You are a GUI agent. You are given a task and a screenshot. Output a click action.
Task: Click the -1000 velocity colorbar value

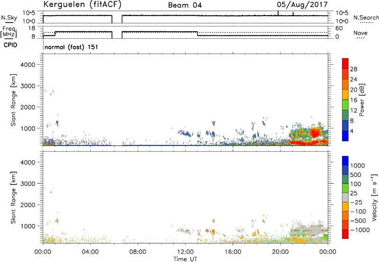[360, 230]
